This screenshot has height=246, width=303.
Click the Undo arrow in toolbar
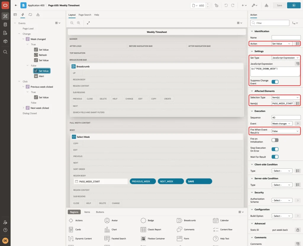coord(226,5)
